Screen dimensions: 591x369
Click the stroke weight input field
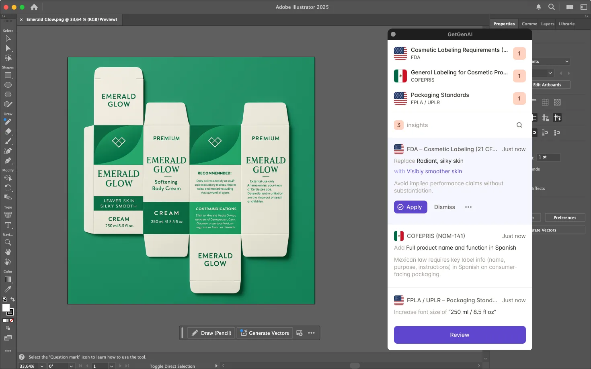[x=548, y=157]
